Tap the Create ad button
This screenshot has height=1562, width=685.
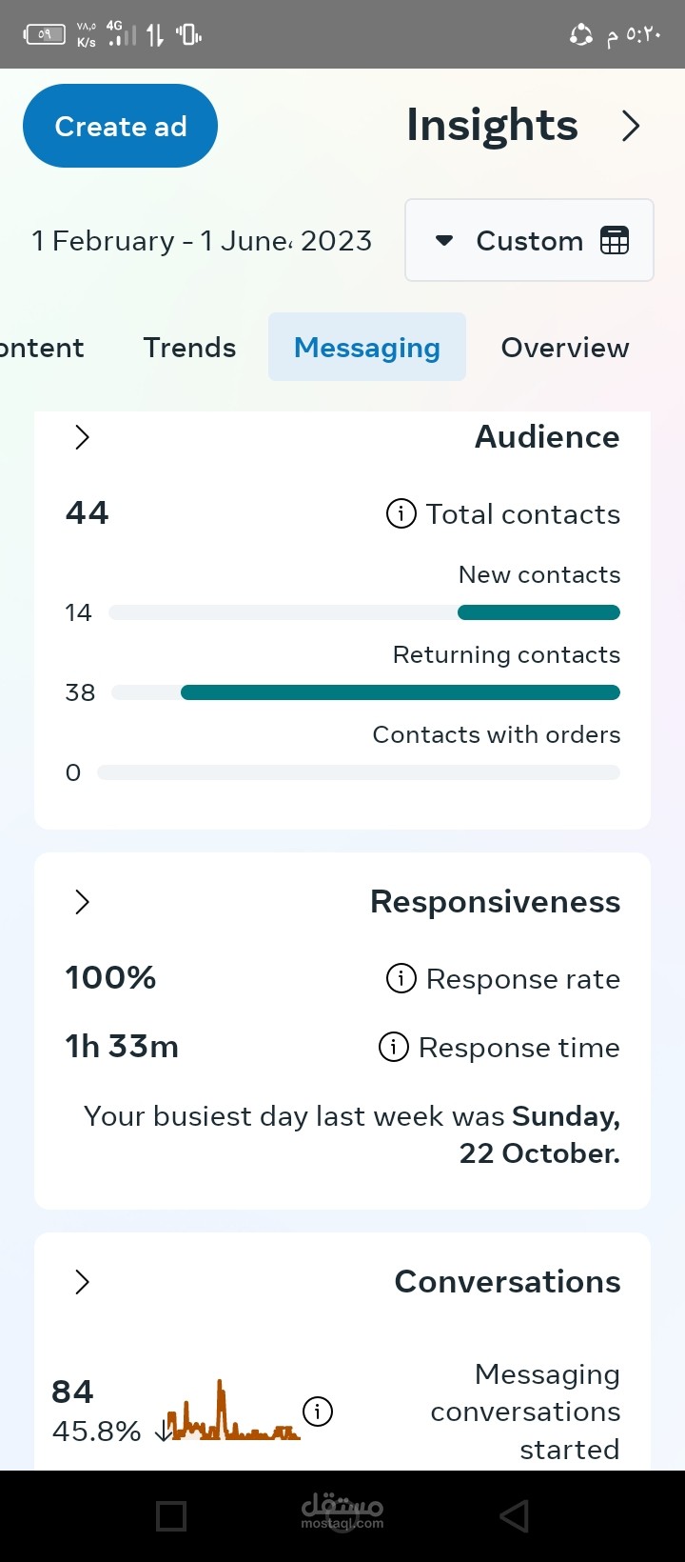pos(120,126)
